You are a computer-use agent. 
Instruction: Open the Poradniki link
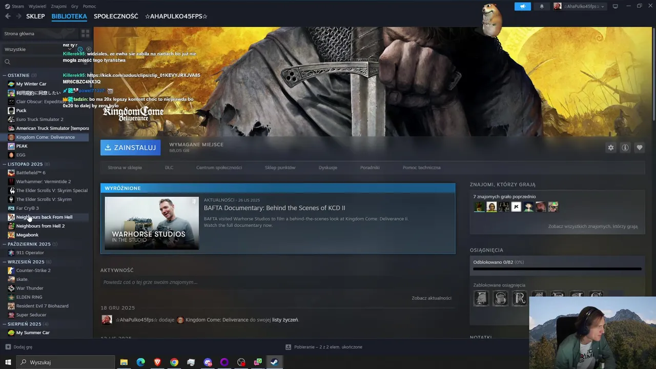tap(370, 168)
